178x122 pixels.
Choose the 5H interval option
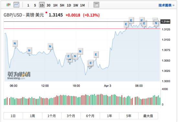(x=62, y=5)
